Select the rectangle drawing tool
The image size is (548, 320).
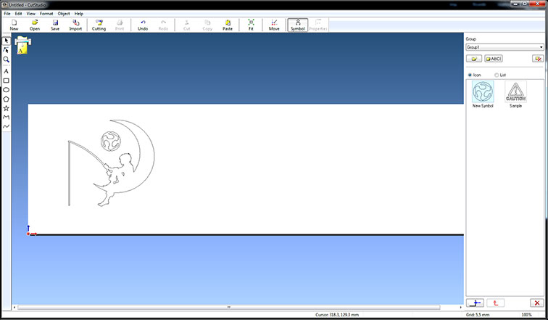(x=6, y=81)
